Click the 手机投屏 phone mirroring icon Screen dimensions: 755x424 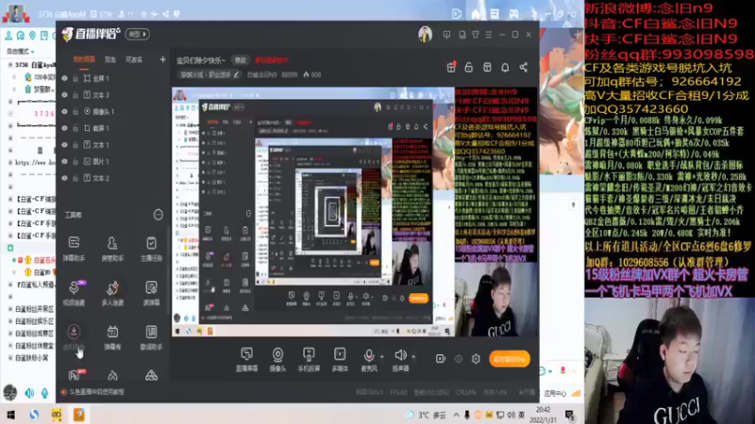(x=309, y=359)
